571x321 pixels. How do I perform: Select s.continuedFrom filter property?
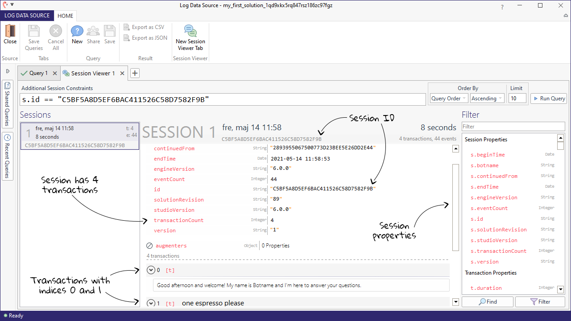[x=494, y=176]
